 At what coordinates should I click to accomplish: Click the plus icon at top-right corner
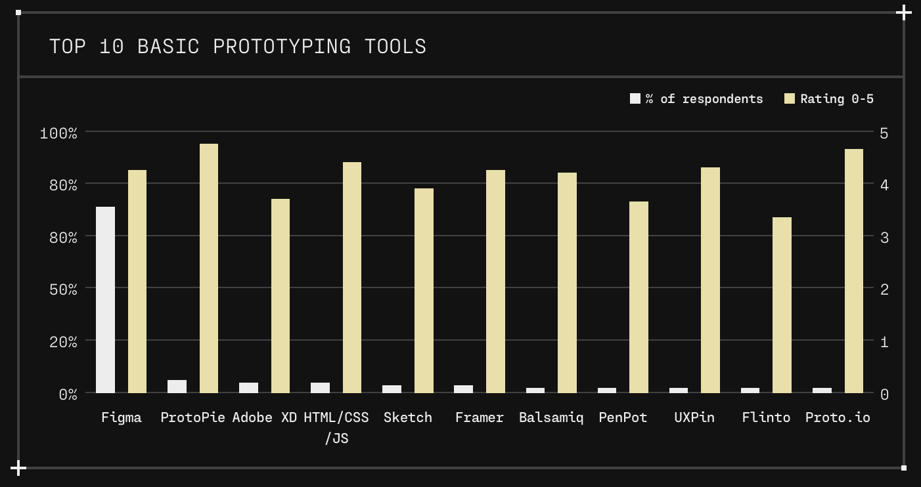[904, 12]
